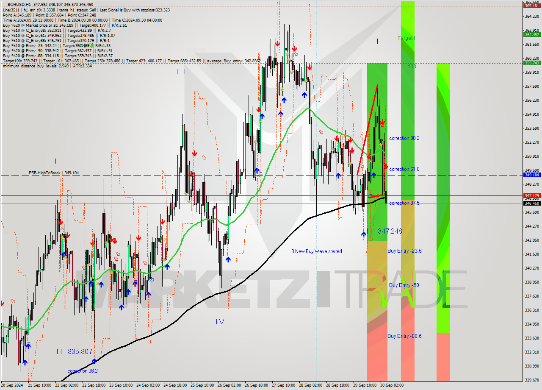Click the 'Target100: 359.743' targets line

coord(131,61)
